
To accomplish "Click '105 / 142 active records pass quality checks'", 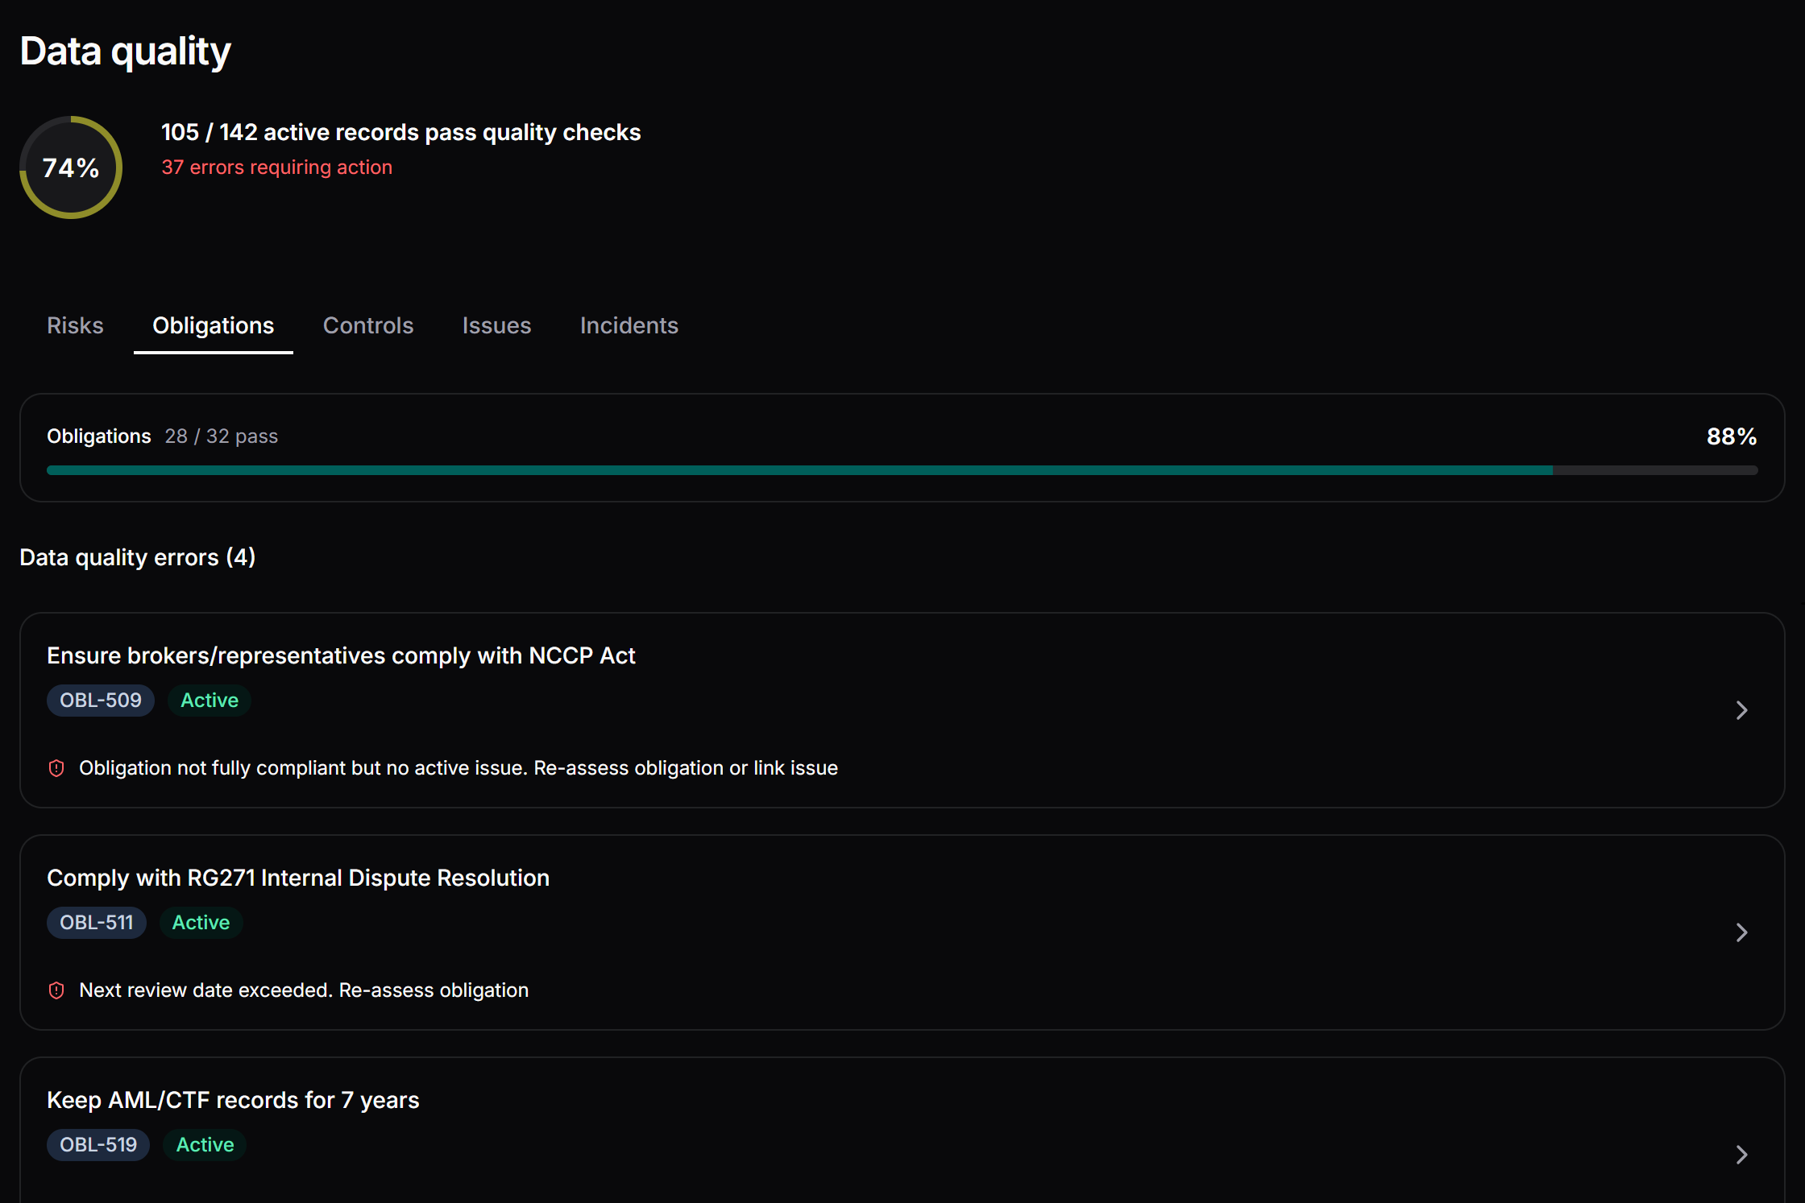I will pyautogui.click(x=401, y=132).
